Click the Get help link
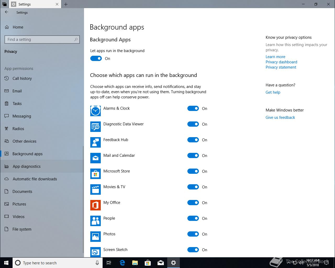 coord(273,92)
